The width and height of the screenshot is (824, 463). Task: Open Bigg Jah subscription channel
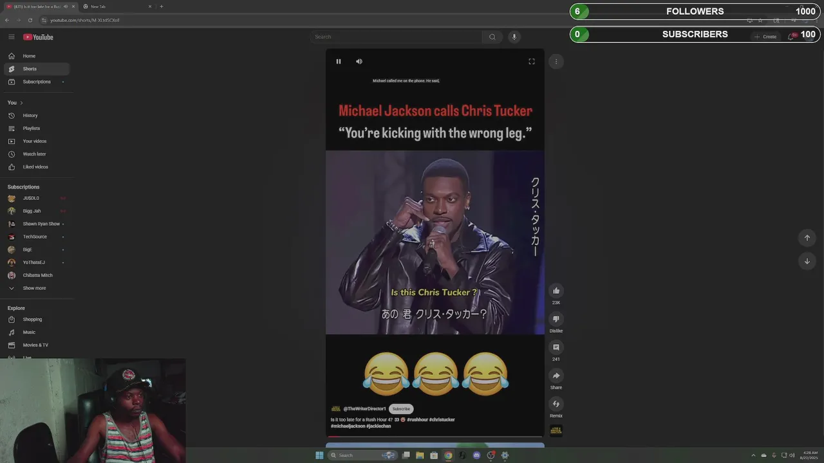37,211
